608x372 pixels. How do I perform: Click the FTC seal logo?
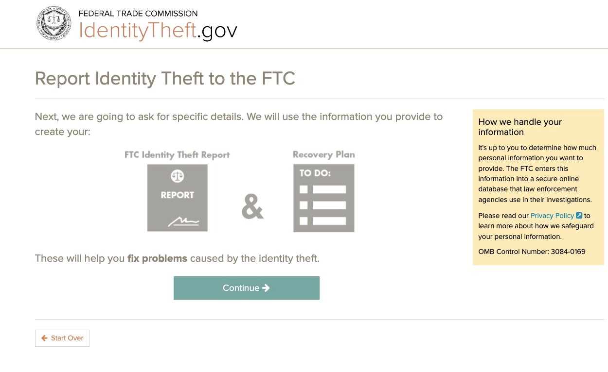coord(54,23)
